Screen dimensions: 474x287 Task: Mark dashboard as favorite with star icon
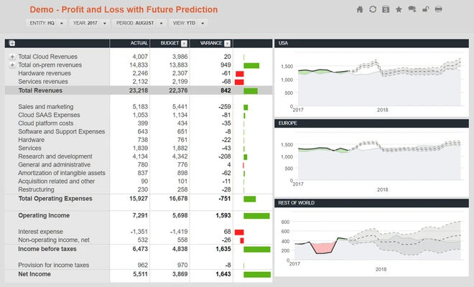[399, 9]
